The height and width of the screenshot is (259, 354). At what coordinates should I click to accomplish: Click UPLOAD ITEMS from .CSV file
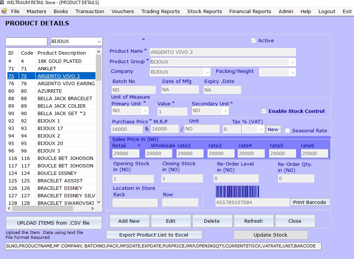53,223
